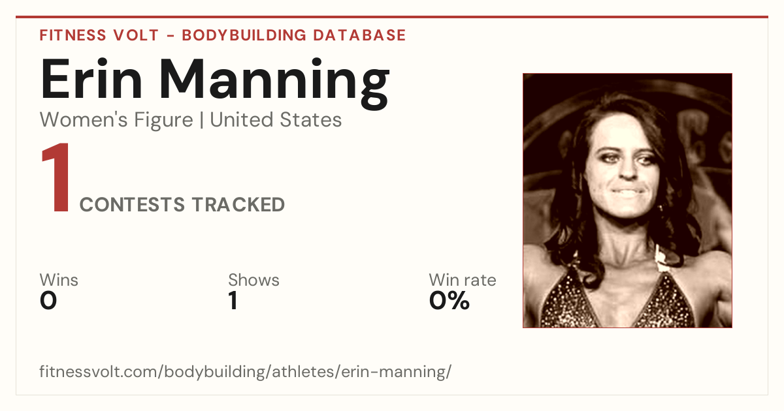Click the wins value 0
784x411 pixels.
(48, 301)
